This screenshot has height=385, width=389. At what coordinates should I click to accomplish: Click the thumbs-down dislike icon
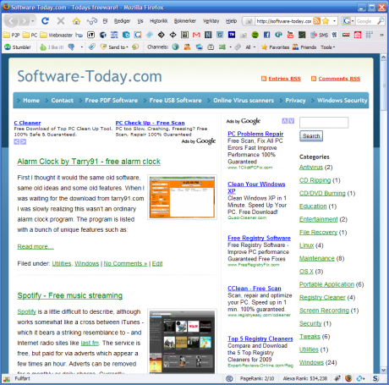72,47
